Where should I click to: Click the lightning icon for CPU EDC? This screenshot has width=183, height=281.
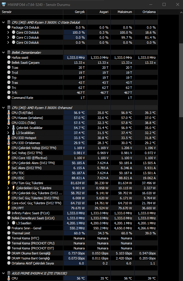[x=9, y=178]
